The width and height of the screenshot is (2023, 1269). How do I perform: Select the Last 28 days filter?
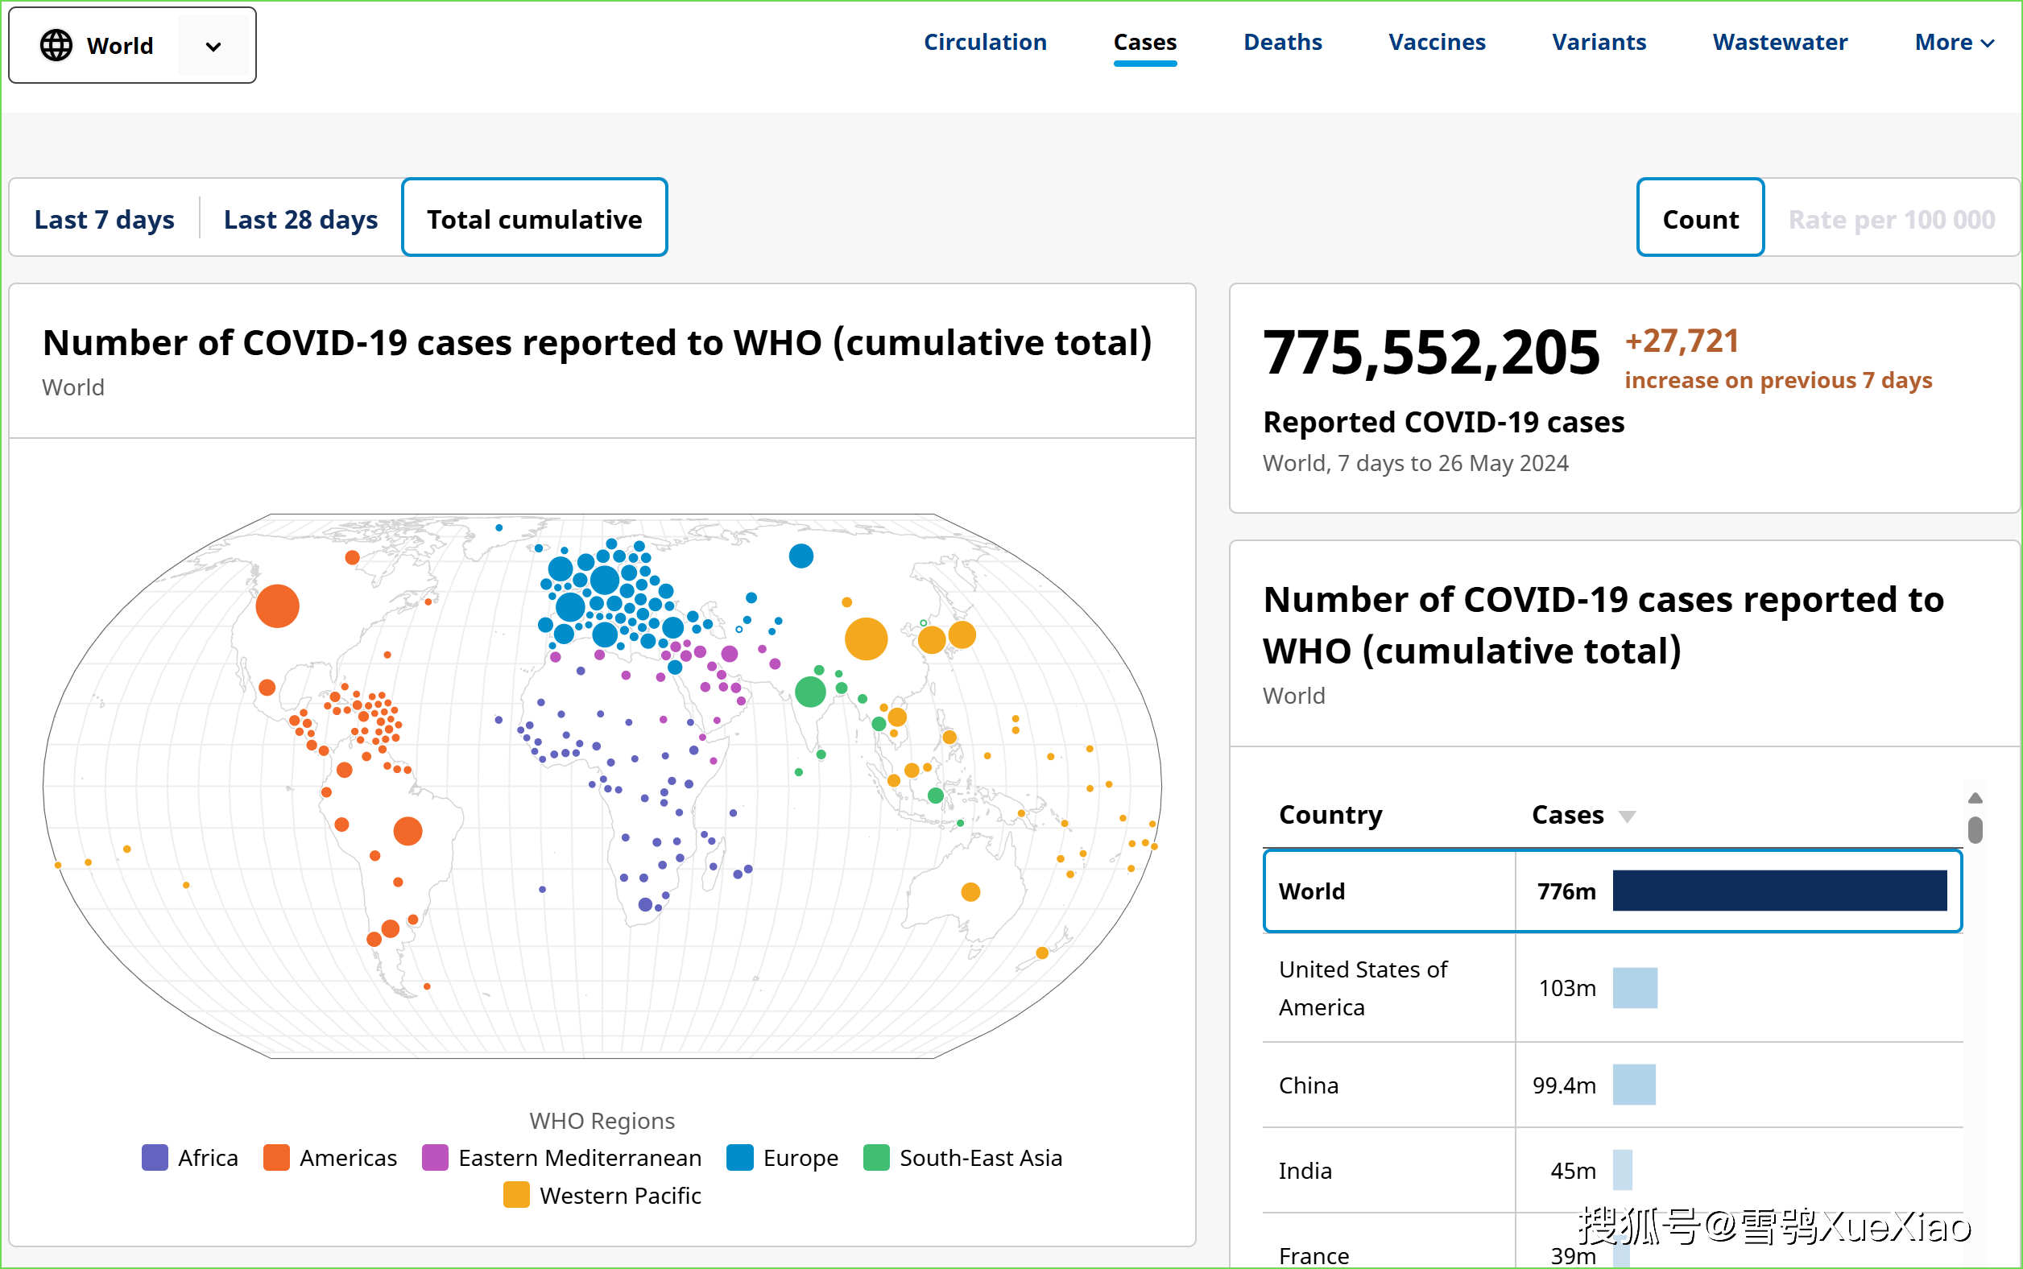click(300, 217)
